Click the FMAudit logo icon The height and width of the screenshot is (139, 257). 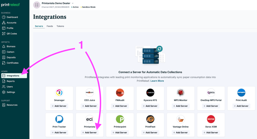(x=120, y=93)
